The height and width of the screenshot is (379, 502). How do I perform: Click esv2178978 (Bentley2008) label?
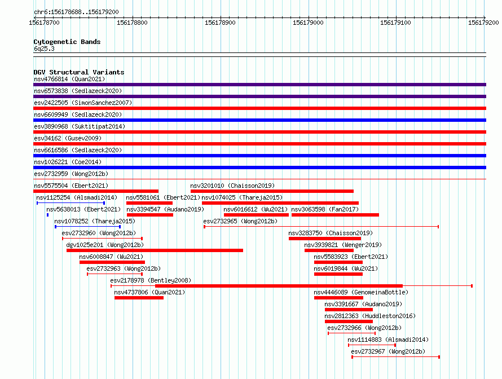click(151, 280)
